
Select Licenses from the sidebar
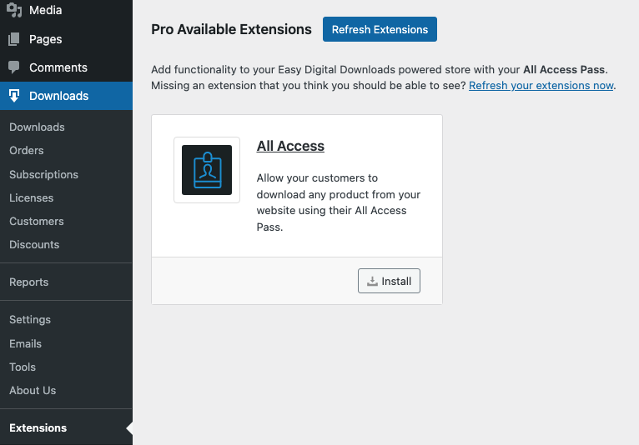(31, 198)
